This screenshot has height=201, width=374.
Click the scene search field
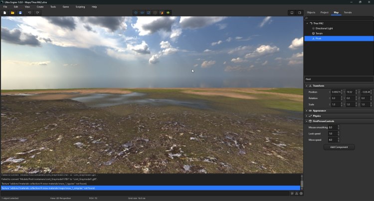pos(339,18)
